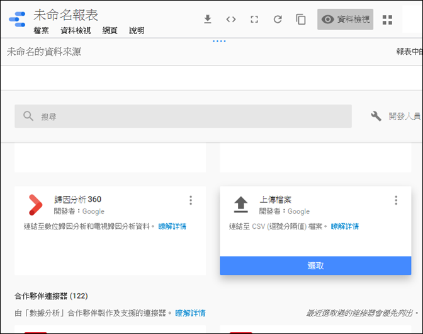The width and height of the screenshot is (423, 334).
Task: Click the search magnifier icon
Action: pyautogui.click(x=28, y=116)
